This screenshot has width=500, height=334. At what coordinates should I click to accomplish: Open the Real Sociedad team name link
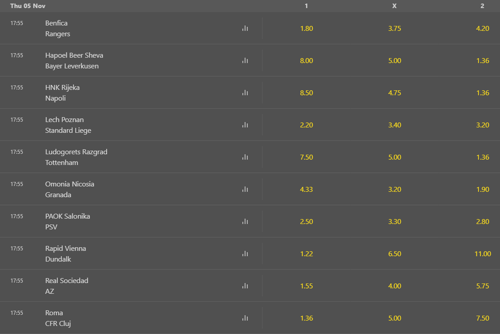(67, 280)
